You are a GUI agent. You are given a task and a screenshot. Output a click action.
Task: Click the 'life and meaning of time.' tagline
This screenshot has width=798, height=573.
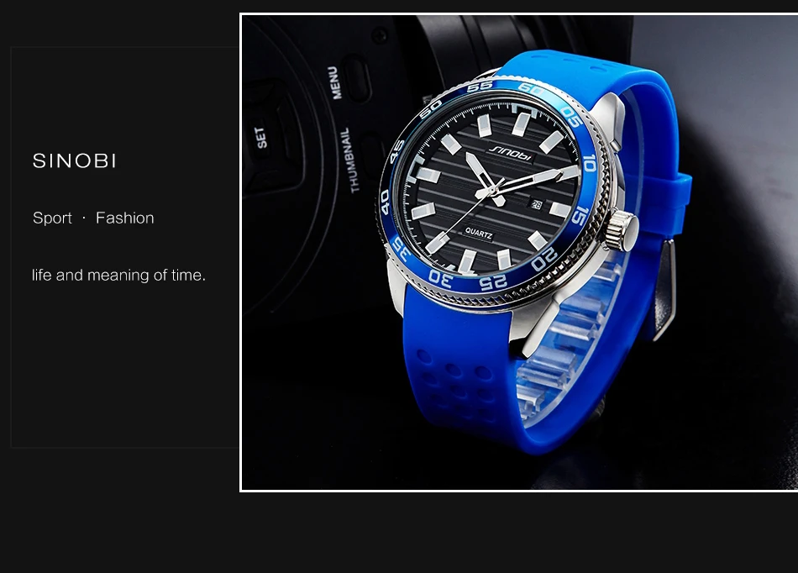[118, 276]
